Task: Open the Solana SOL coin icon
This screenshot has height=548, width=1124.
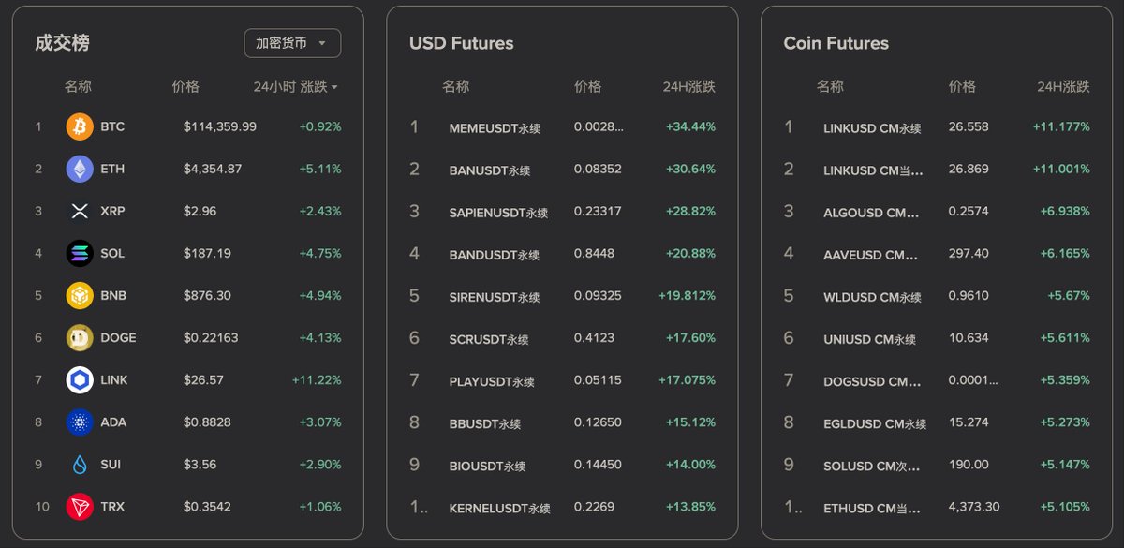Action: 80,253
